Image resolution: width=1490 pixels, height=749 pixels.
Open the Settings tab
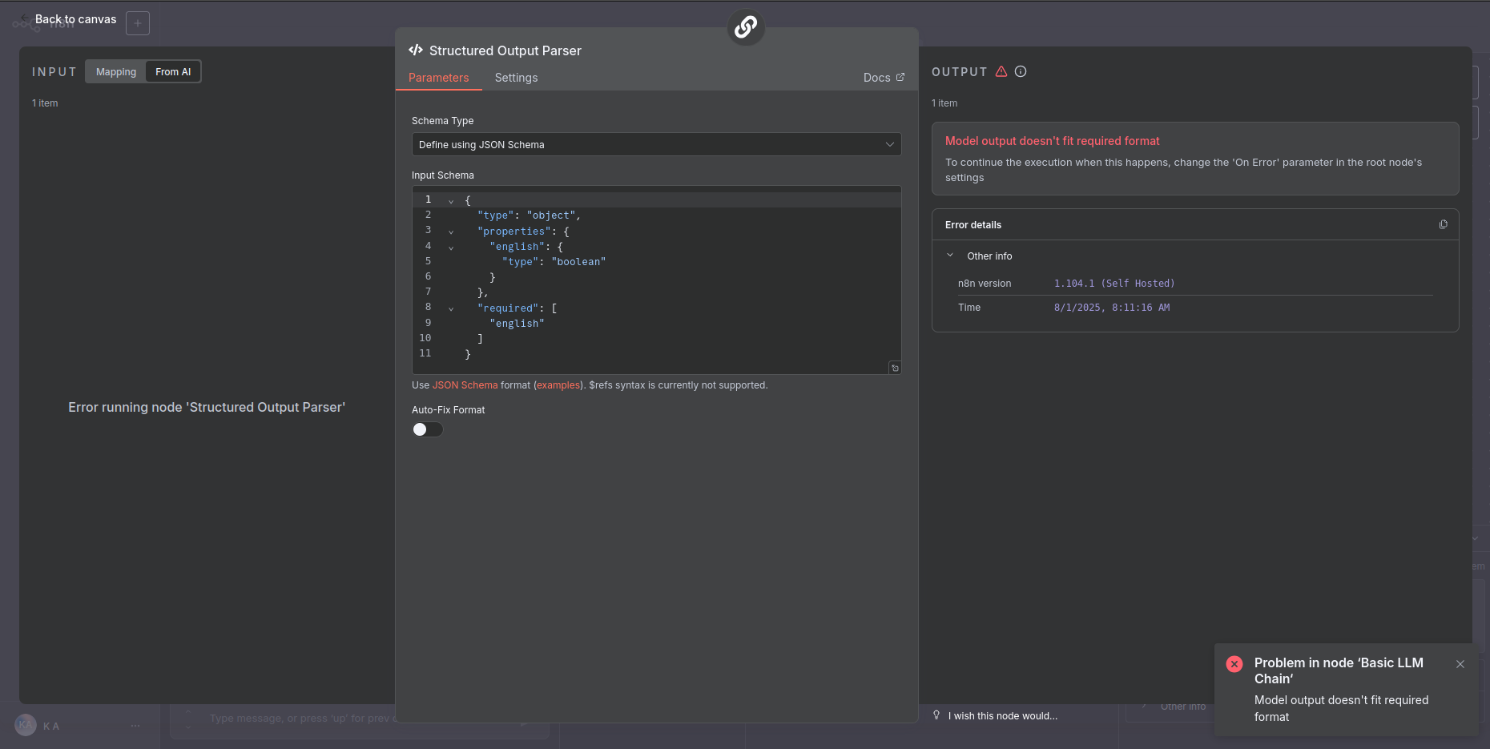516,78
